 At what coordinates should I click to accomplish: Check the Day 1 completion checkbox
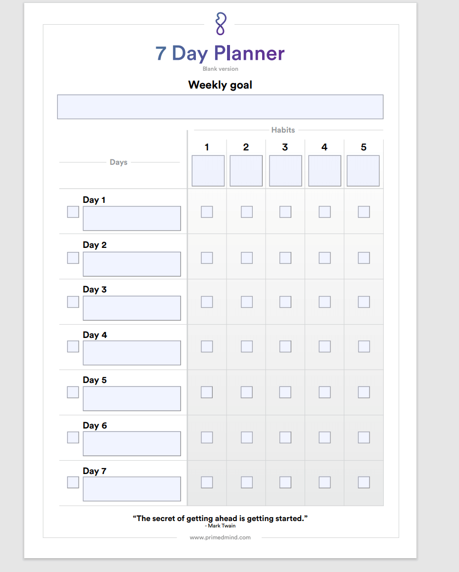click(73, 212)
